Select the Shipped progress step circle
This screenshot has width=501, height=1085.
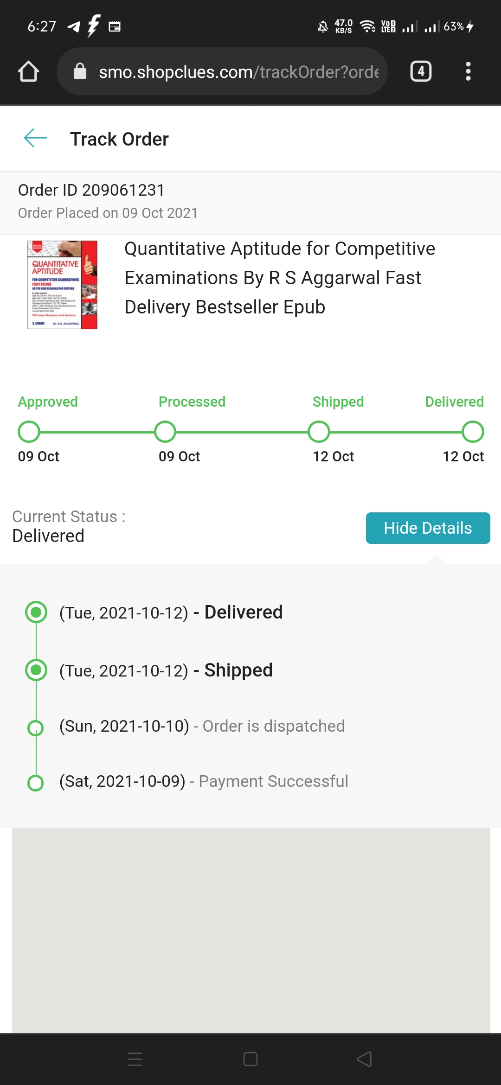pyautogui.click(x=319, y=432)
